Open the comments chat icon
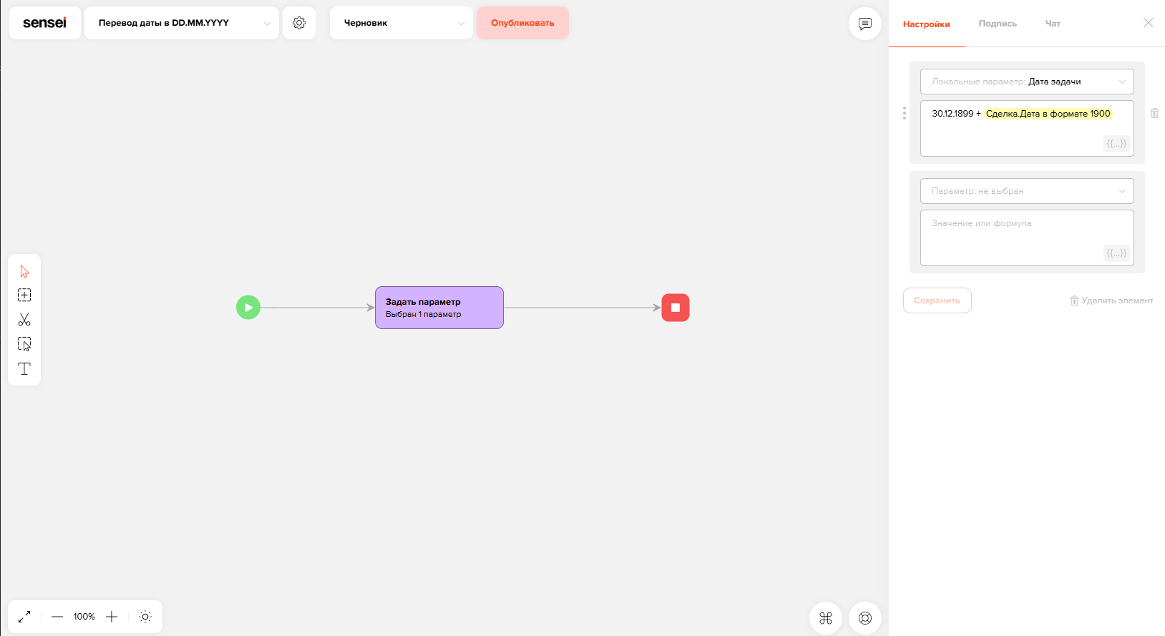The image size is (1165, 636). click(865, 24)
